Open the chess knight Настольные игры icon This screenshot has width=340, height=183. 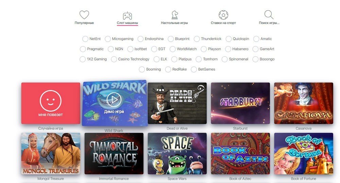[174, 15]
